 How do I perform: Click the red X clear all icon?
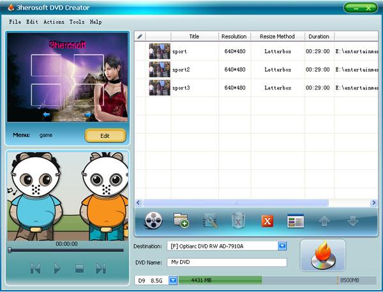click(x=267, y=221)
